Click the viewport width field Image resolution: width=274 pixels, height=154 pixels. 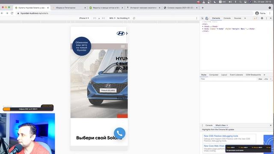click(95, 18)
